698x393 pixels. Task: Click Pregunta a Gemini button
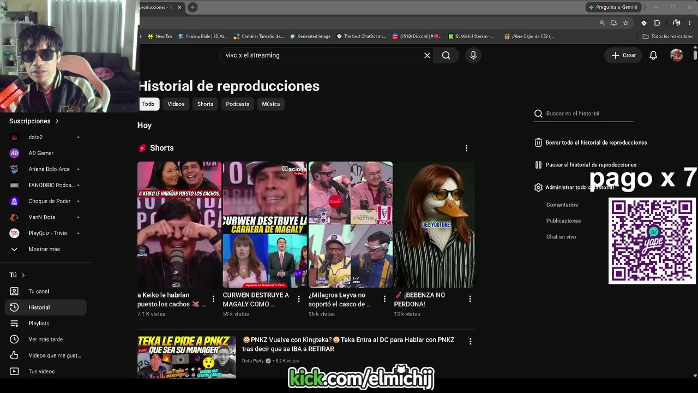[x=613, y=7]
